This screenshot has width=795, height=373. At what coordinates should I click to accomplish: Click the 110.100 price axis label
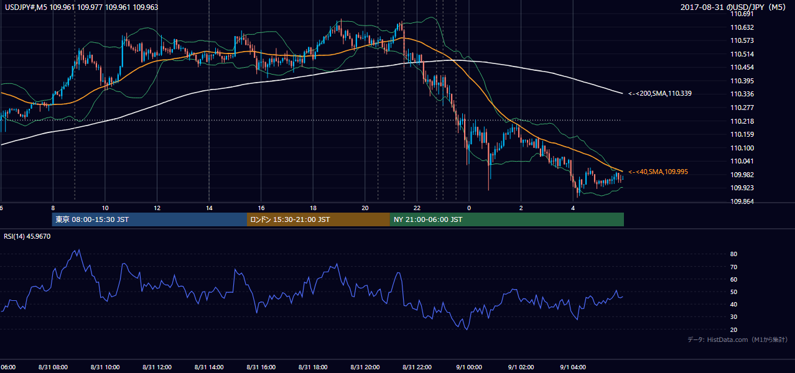[x=742, y=148]
